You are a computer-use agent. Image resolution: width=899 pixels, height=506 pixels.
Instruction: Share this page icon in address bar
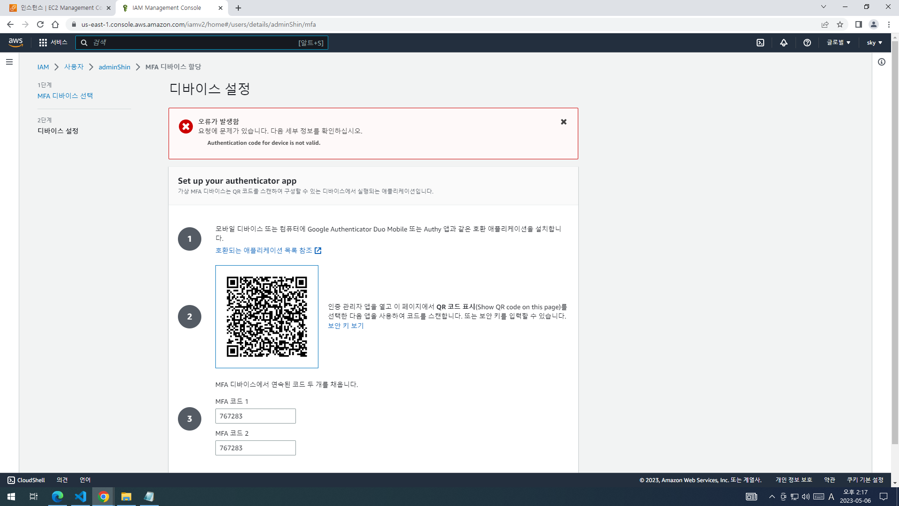pos(825,24)
